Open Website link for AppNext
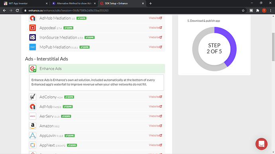Screen dimensions: 275x154 point(155,145)
